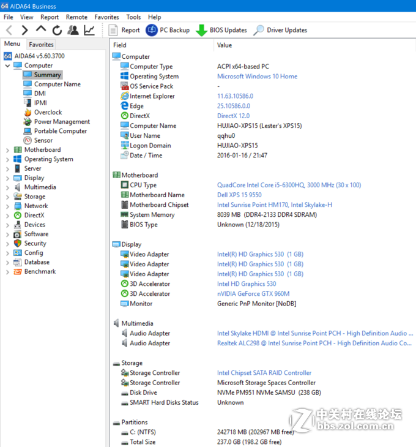Screen dimensions: 416x447
Task: Select Sensor in the Computer tree
Action: coord(43,140)
